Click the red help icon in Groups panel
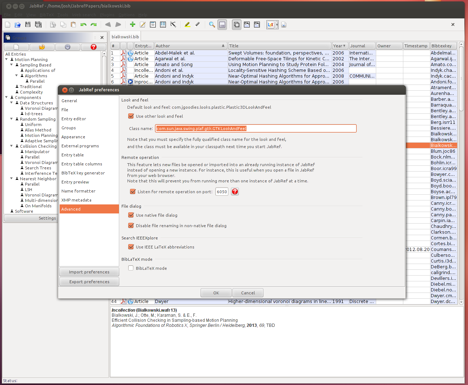This screenshot has width=468, height=385. [94, 47]
